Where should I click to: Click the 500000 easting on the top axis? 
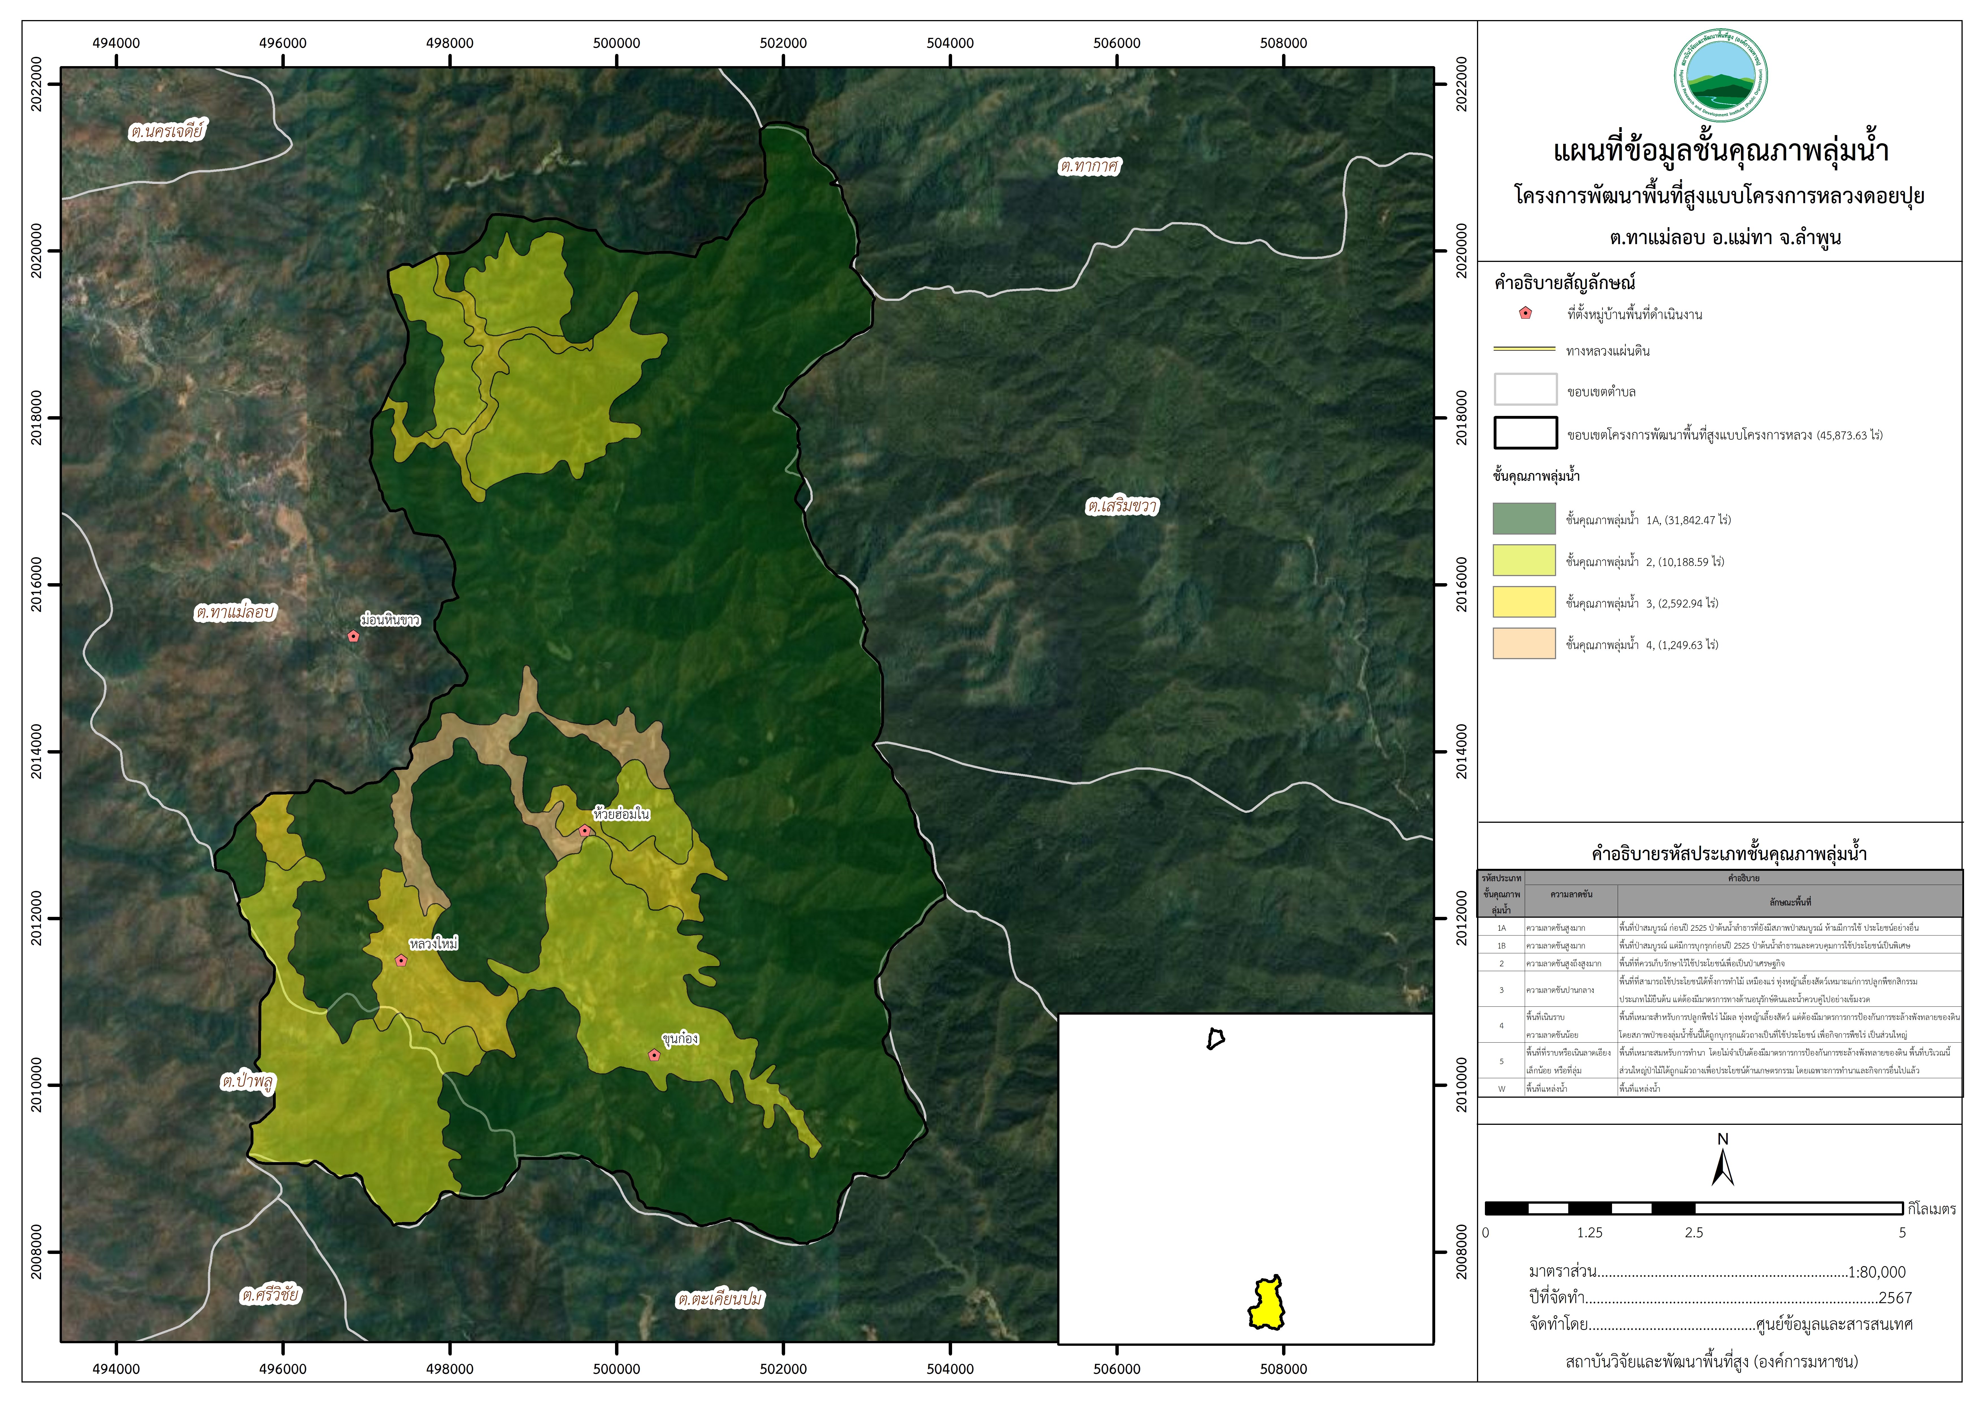tap(616, 43)
